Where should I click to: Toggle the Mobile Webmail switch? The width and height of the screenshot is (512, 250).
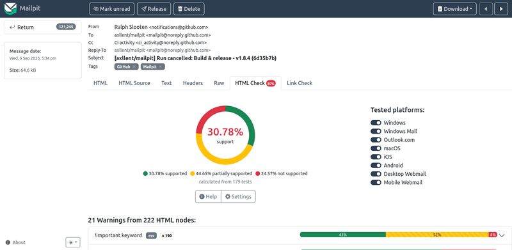376,182
